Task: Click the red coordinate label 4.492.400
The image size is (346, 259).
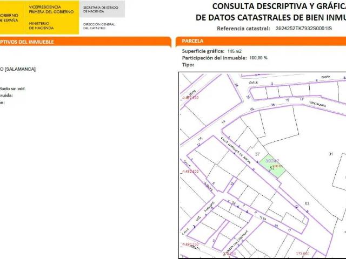Action: (190, 171)
